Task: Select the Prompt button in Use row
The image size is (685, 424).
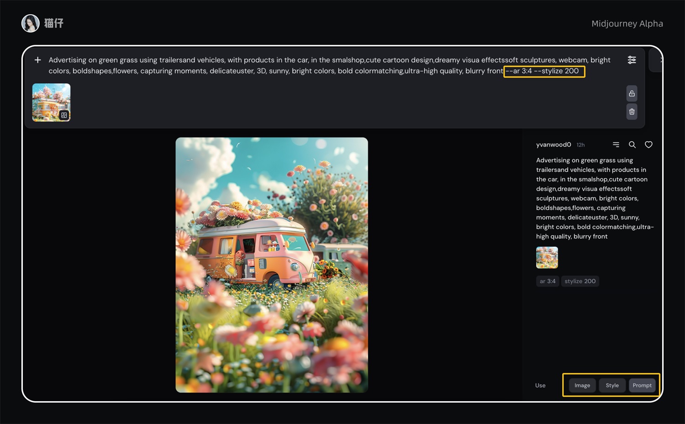Action: click(642, 385)
